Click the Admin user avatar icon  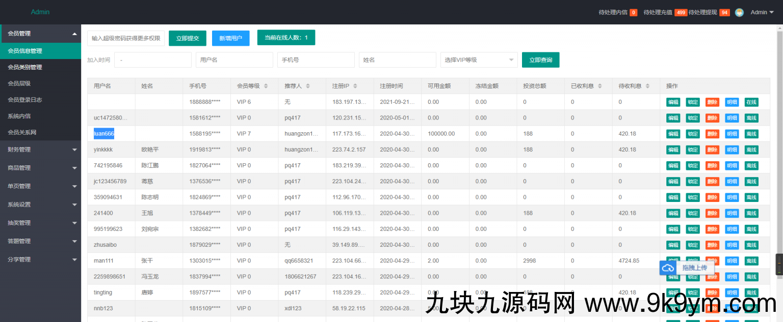pyautogui.click(x=739, y=12)
